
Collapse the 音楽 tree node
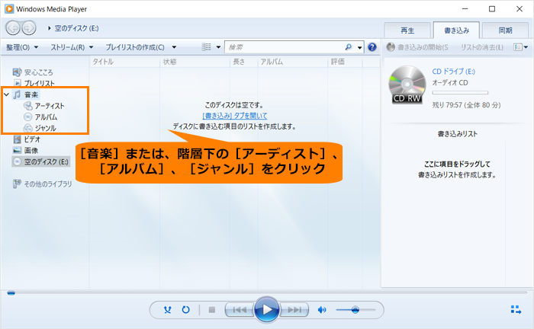(x=6, y=94)
